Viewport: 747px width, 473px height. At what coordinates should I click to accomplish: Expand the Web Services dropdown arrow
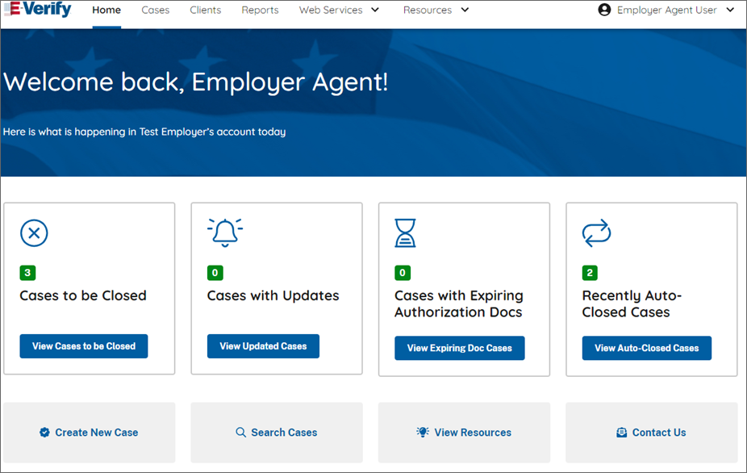pos(375,10)
